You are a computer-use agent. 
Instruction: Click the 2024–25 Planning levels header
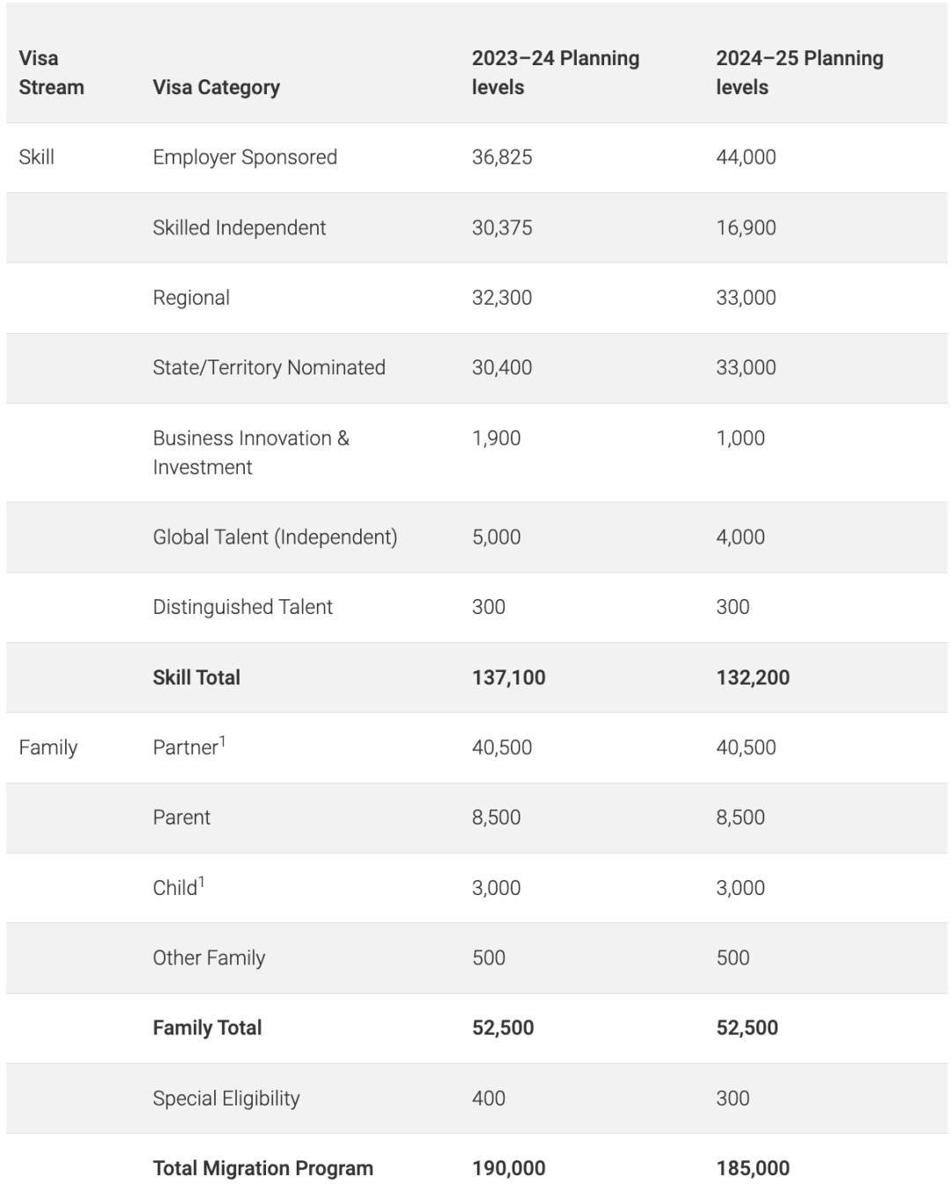[x=799, y=72]
